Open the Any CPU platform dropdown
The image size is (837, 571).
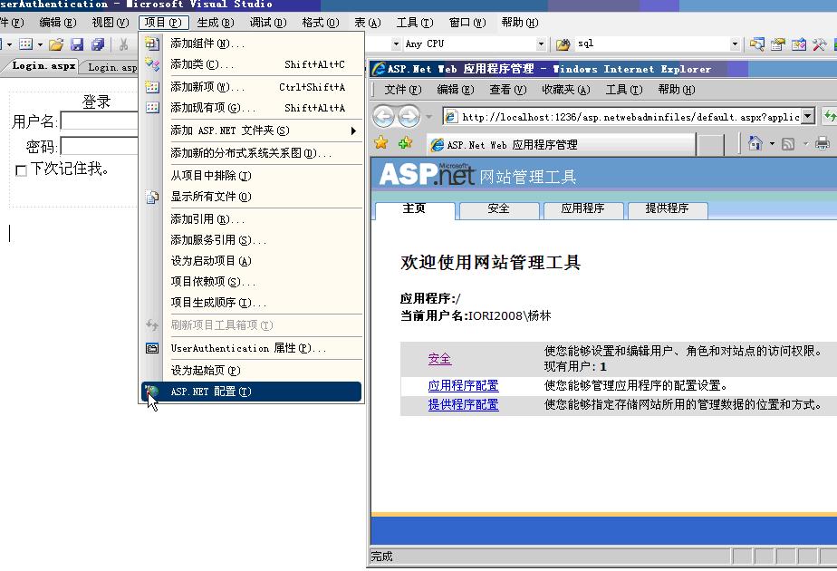pyautogui.click(x=541, y=44)
